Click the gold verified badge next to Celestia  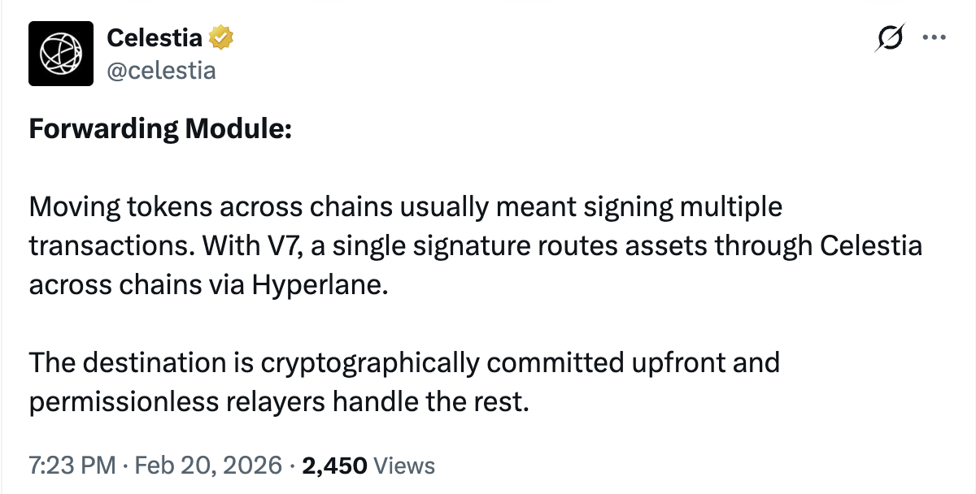(222, 37)
